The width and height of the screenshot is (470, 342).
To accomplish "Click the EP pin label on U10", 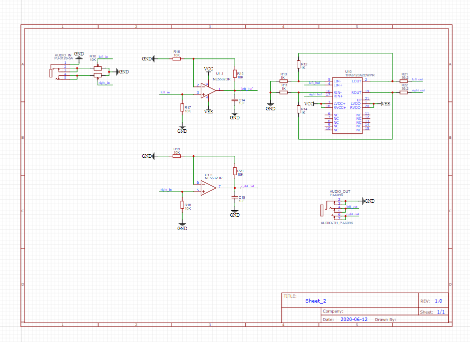I will [359, 100].
